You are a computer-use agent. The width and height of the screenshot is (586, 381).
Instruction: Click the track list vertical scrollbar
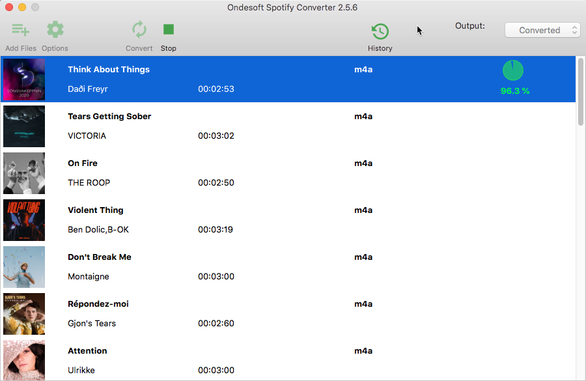[580, 92]
